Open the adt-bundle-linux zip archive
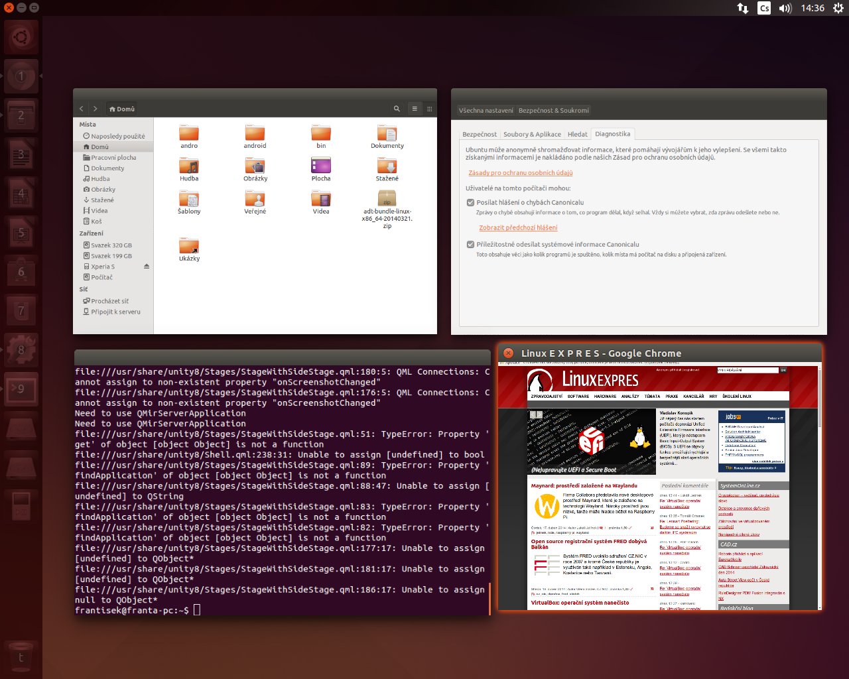This screenshot has height=679, width=849. [x=387, y=199]
